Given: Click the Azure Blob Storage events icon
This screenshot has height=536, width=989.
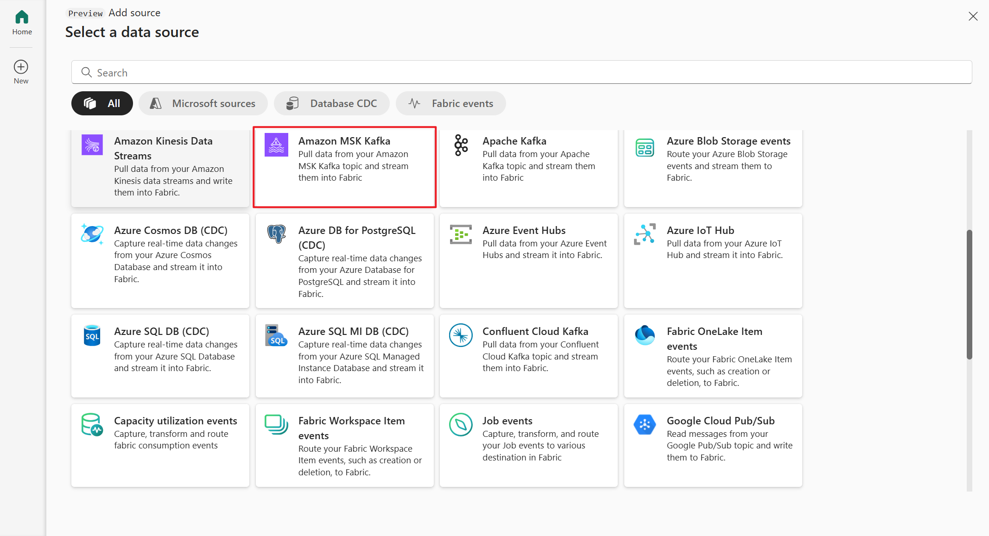Looking at the screenshot, I should point(645,147).
